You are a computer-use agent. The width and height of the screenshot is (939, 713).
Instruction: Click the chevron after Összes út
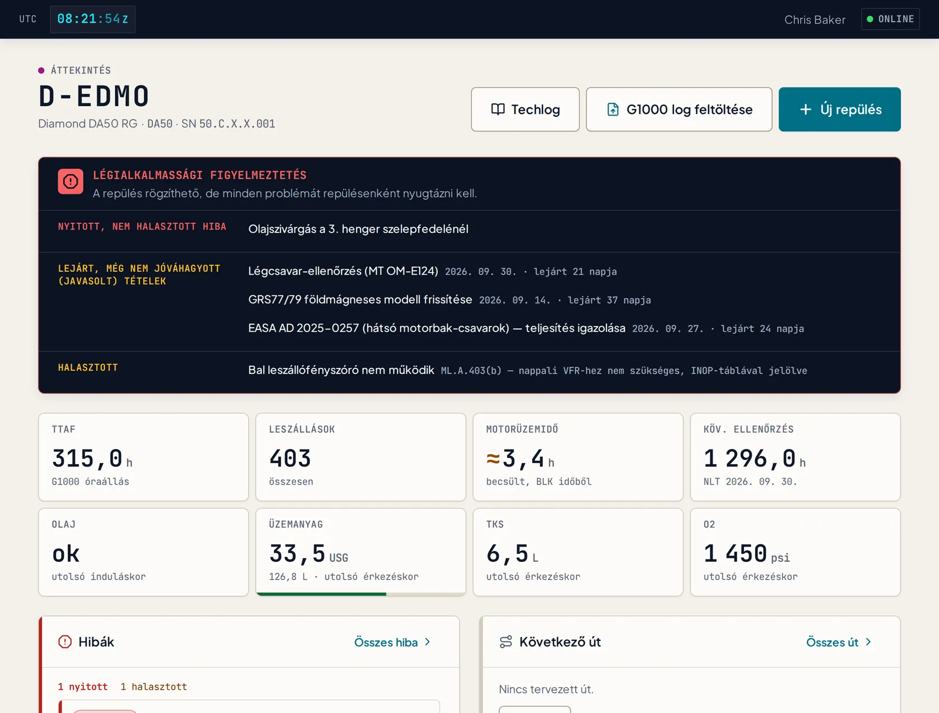(868, 642)
